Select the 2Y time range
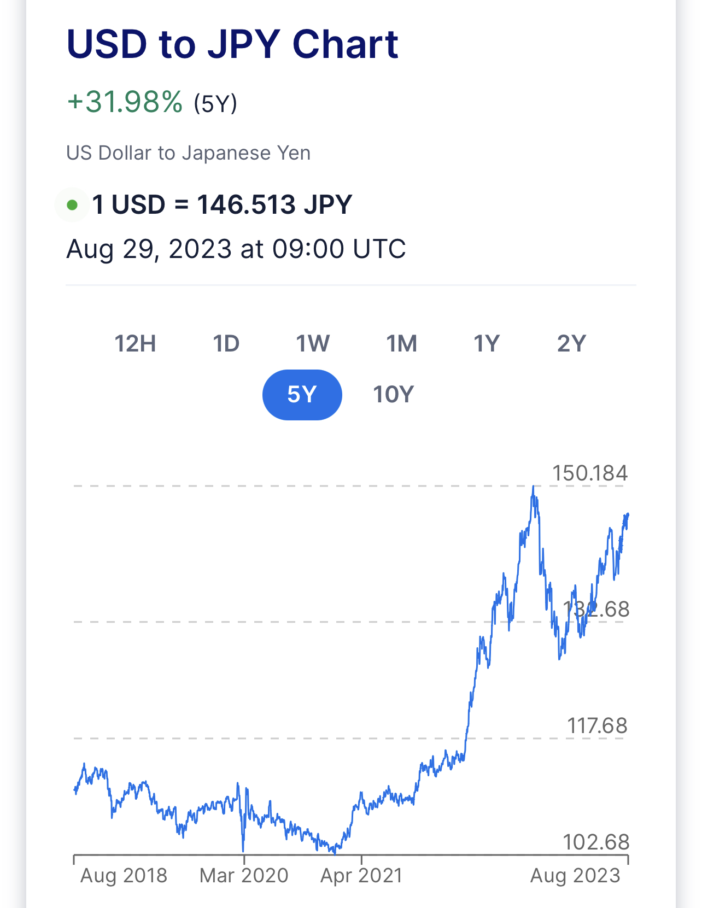 coord(571,344)
